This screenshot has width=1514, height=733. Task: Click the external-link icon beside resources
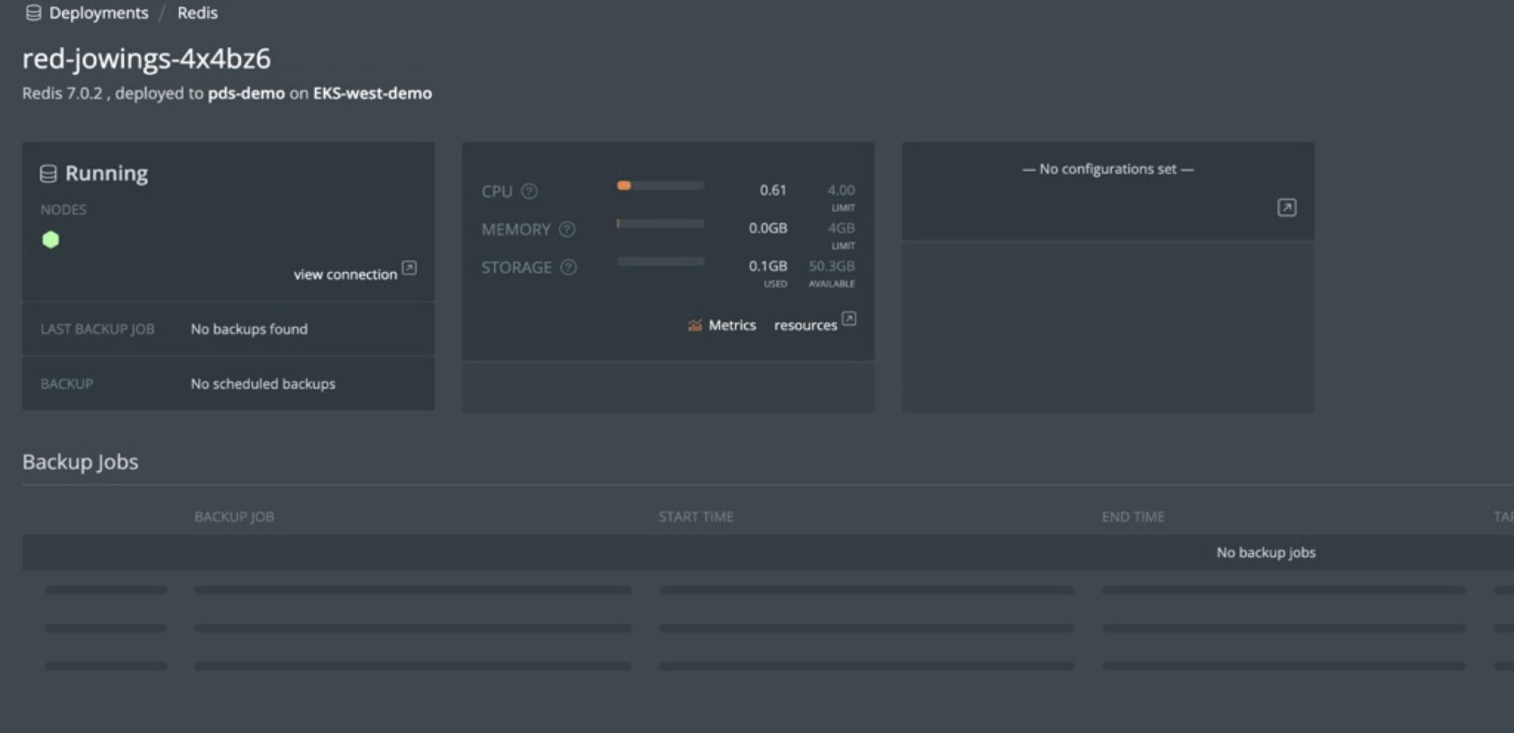[849, 319]
